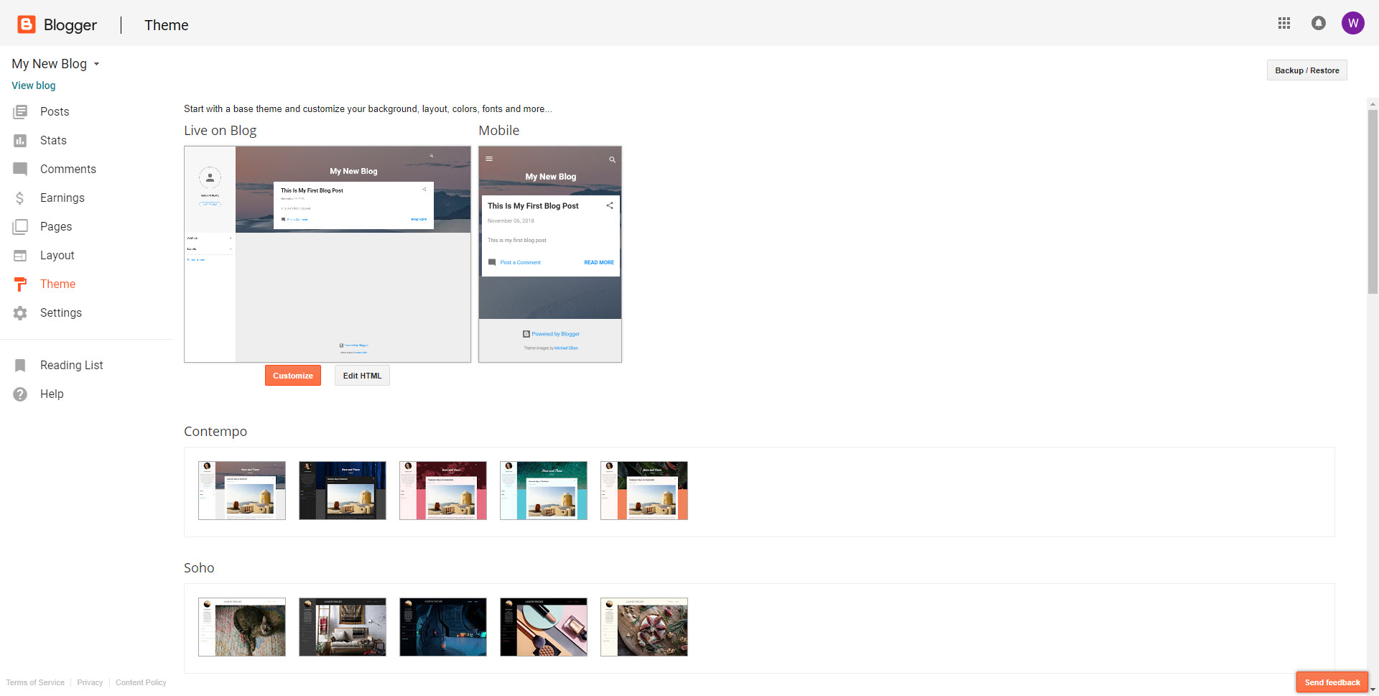
Task: Click the Earnings dollar icon
Action: (20, 198)
